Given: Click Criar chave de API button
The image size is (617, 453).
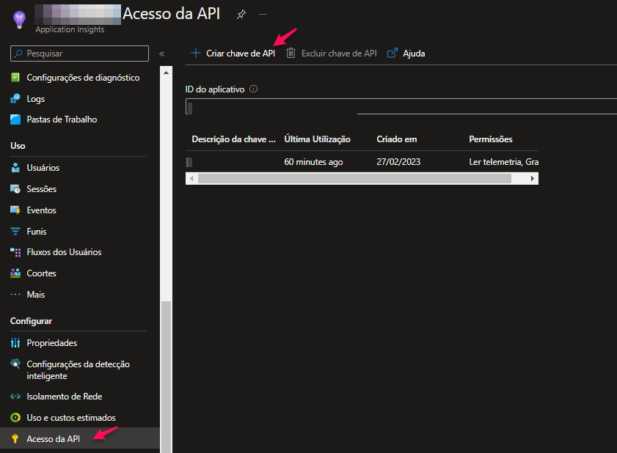Looking at the screenshot, I should (233, 54).
